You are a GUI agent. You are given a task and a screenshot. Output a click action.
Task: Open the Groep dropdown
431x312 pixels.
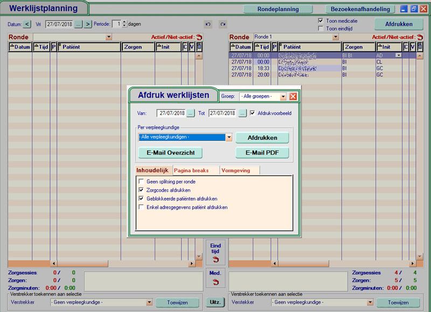pyautogui.click(x=283, y=97)
